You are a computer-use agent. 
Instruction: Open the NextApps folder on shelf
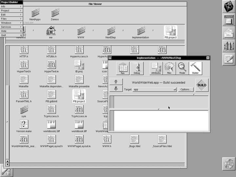pyautogui.click(x=35, y=13)
